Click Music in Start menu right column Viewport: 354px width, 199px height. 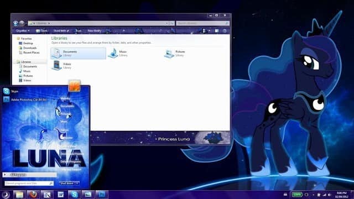(64, 122)
